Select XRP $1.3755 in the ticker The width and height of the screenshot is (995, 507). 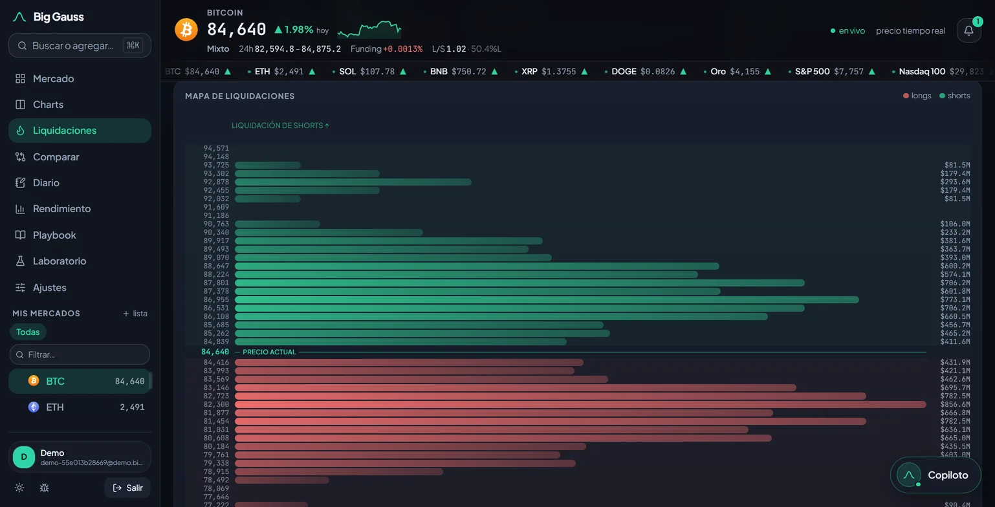tap(552, 71)
